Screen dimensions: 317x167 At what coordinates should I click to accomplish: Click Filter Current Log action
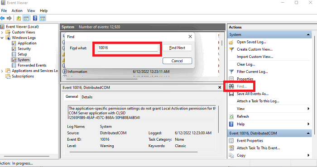(252, 72)
